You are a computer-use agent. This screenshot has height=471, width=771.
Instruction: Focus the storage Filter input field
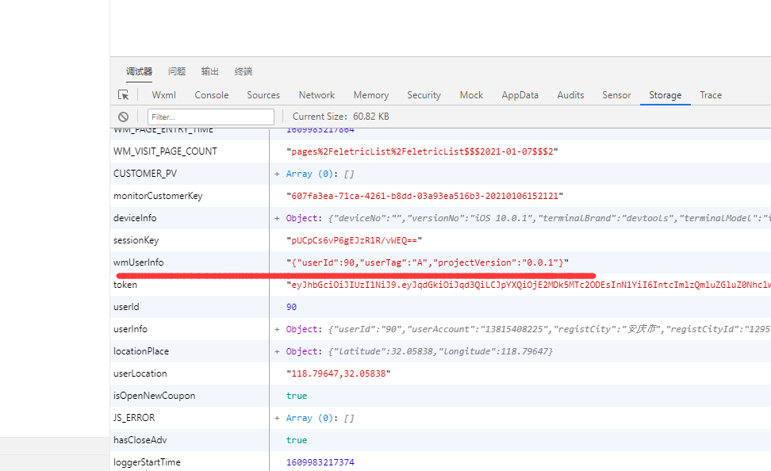tap(211, 117)
